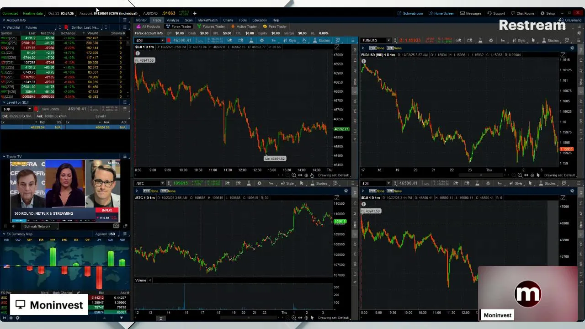Add a new quote gadget with plus icon
This screenshot has width=585, height=329.
(x=195, y=13)
